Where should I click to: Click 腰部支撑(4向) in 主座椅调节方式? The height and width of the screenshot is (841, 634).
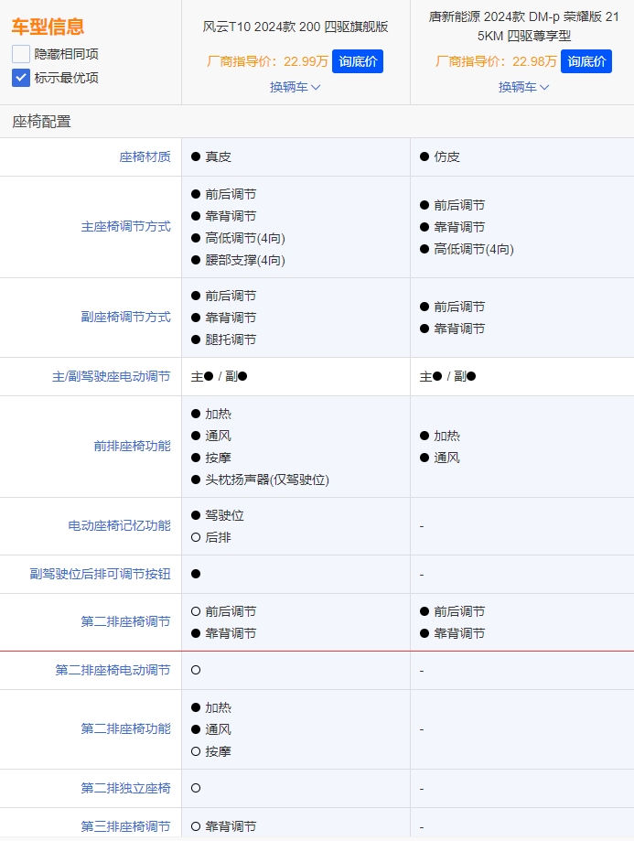(x=245, y=260)
